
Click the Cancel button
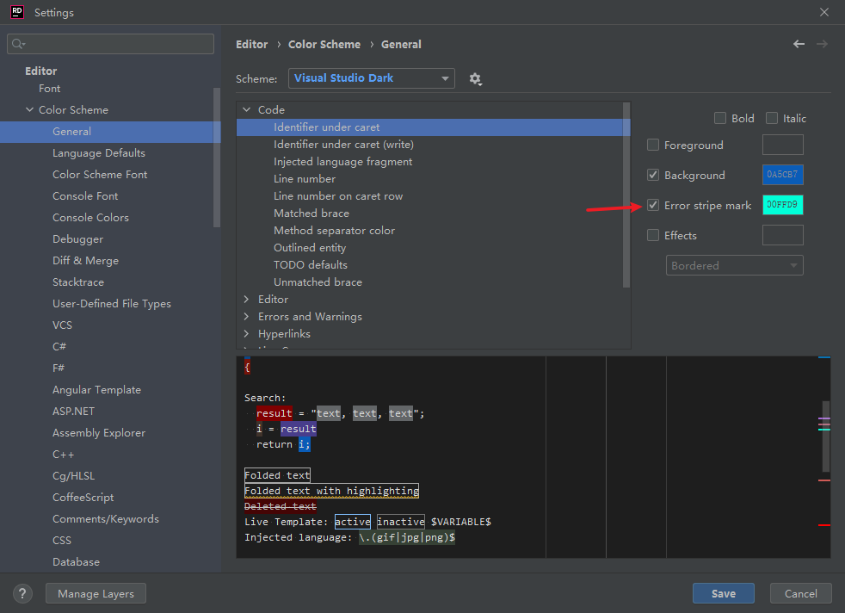coord(800,593)
